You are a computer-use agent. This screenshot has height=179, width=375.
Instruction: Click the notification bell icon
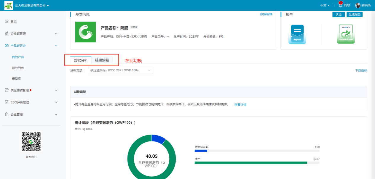pos(340,5)
